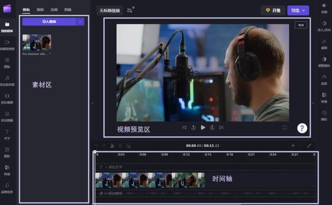
Task: Toggle the cloud sync disabled icon
Action: pyautogui.click(x=130, y=10)
